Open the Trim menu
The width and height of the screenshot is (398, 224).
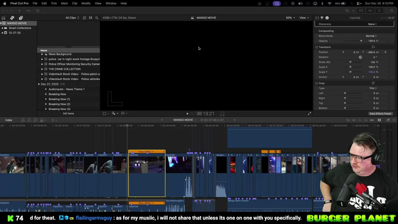coord(54,3)
